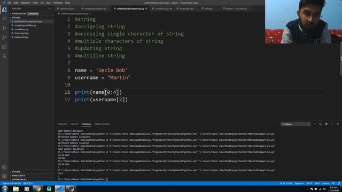Open the terminal selector dropdown '1: Python'
Image resolution: width=342 pixels, height=192 pixels.
pos(296,124)
